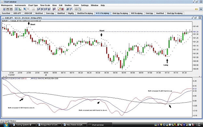Image resolution: width=203 pixels, height=127 pixels.
Task: Switch to the Nzd/Usd tab
Action: click(39, 13)
